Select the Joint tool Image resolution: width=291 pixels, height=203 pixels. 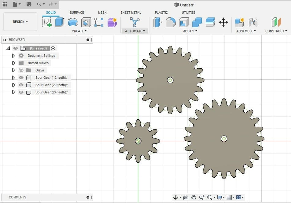[x=253, y=22]
